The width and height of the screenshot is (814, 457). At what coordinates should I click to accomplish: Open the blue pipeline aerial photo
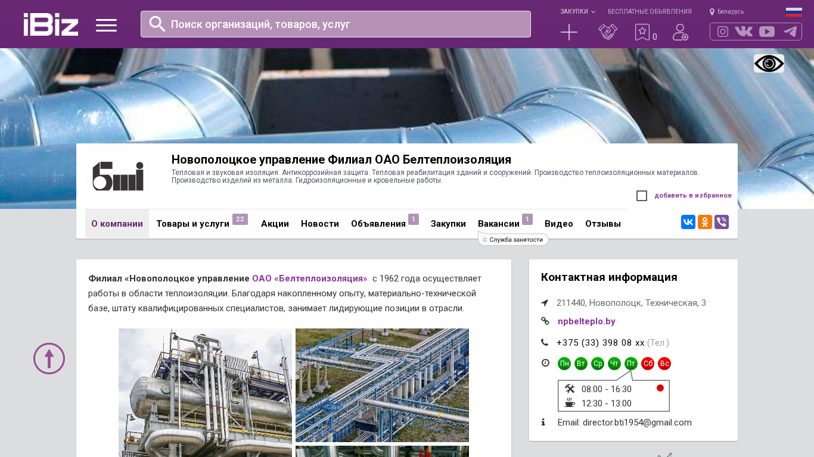(382, 385)
